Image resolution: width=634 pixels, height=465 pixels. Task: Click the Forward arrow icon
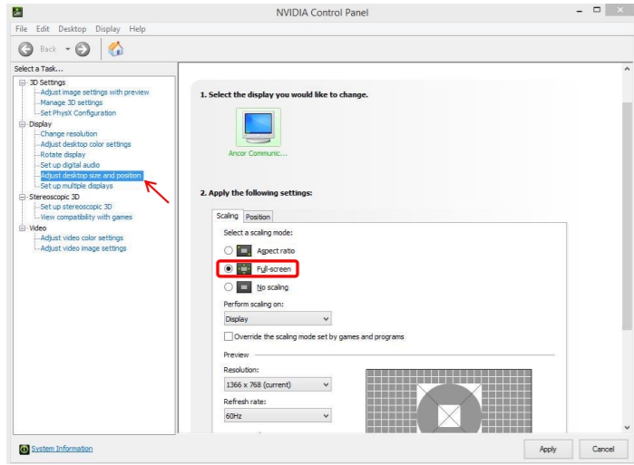pos(83,49)
